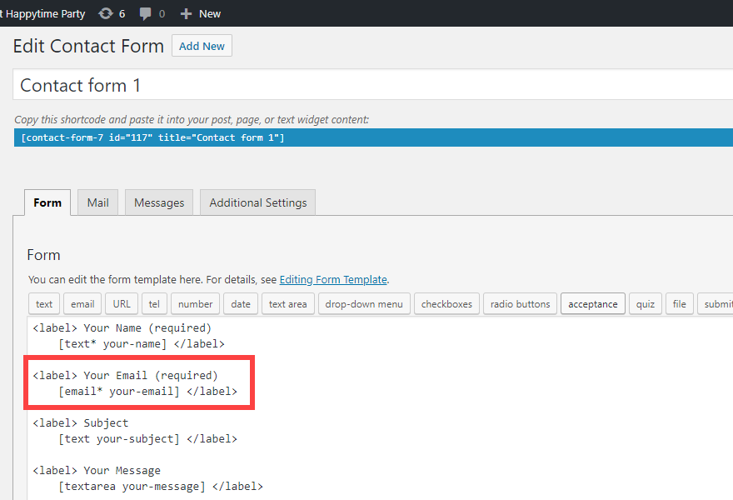The height and width of the screenshot is (500, 733).
Task: Click the plus New icon in admin bar
Action: pos(187,13)
